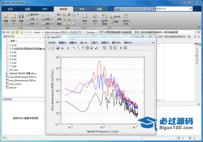The height and width of the screenshot is (142, 203).
Task: Click the Save Figure floppy disk icon
Action: (58, 48)
